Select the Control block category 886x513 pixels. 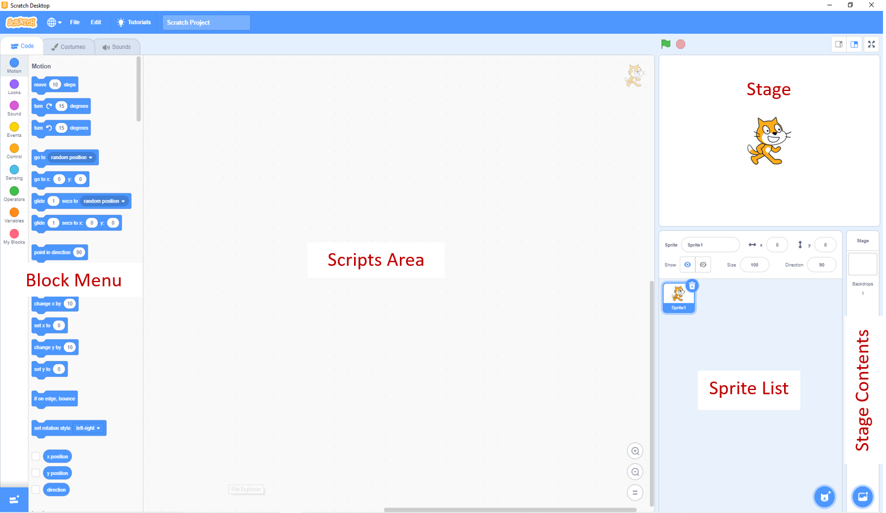[x=14, y=151]
